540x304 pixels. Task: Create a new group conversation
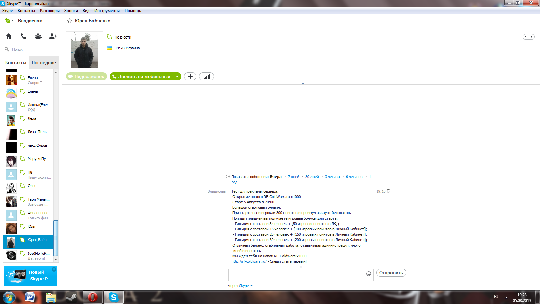[x=38, y=36]
